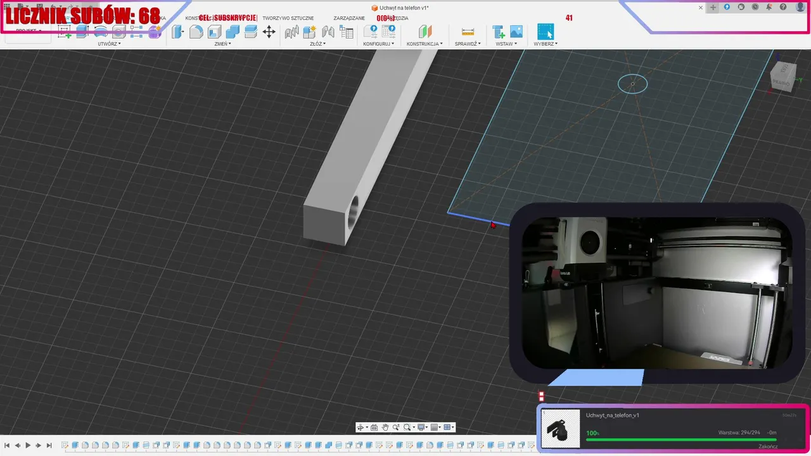
Task: Select the Extrude tool in Utwórz
Action: tap(82, 32)
